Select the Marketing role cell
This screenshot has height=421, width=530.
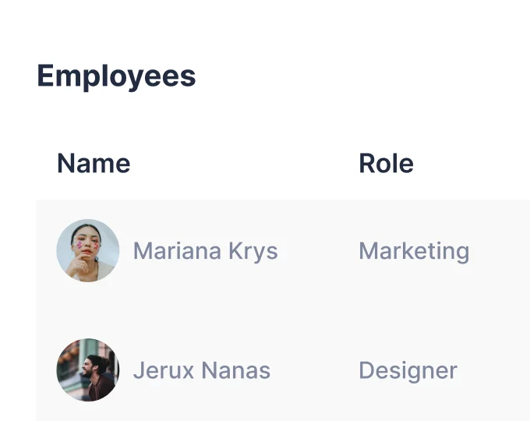[x=414, y=252]
